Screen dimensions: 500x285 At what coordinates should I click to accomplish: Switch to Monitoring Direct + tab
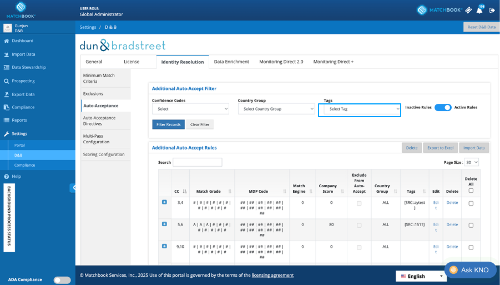tap(333, 62)
